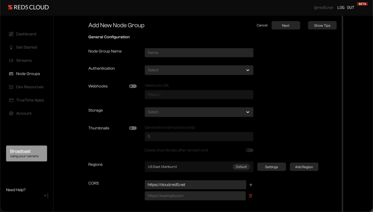
Task: Click the Next button
Action: click(x=286, y=26)
